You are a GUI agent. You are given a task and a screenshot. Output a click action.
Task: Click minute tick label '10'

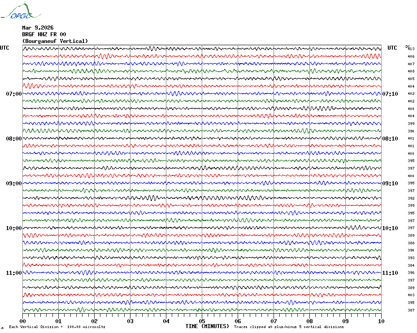(382, 321)
